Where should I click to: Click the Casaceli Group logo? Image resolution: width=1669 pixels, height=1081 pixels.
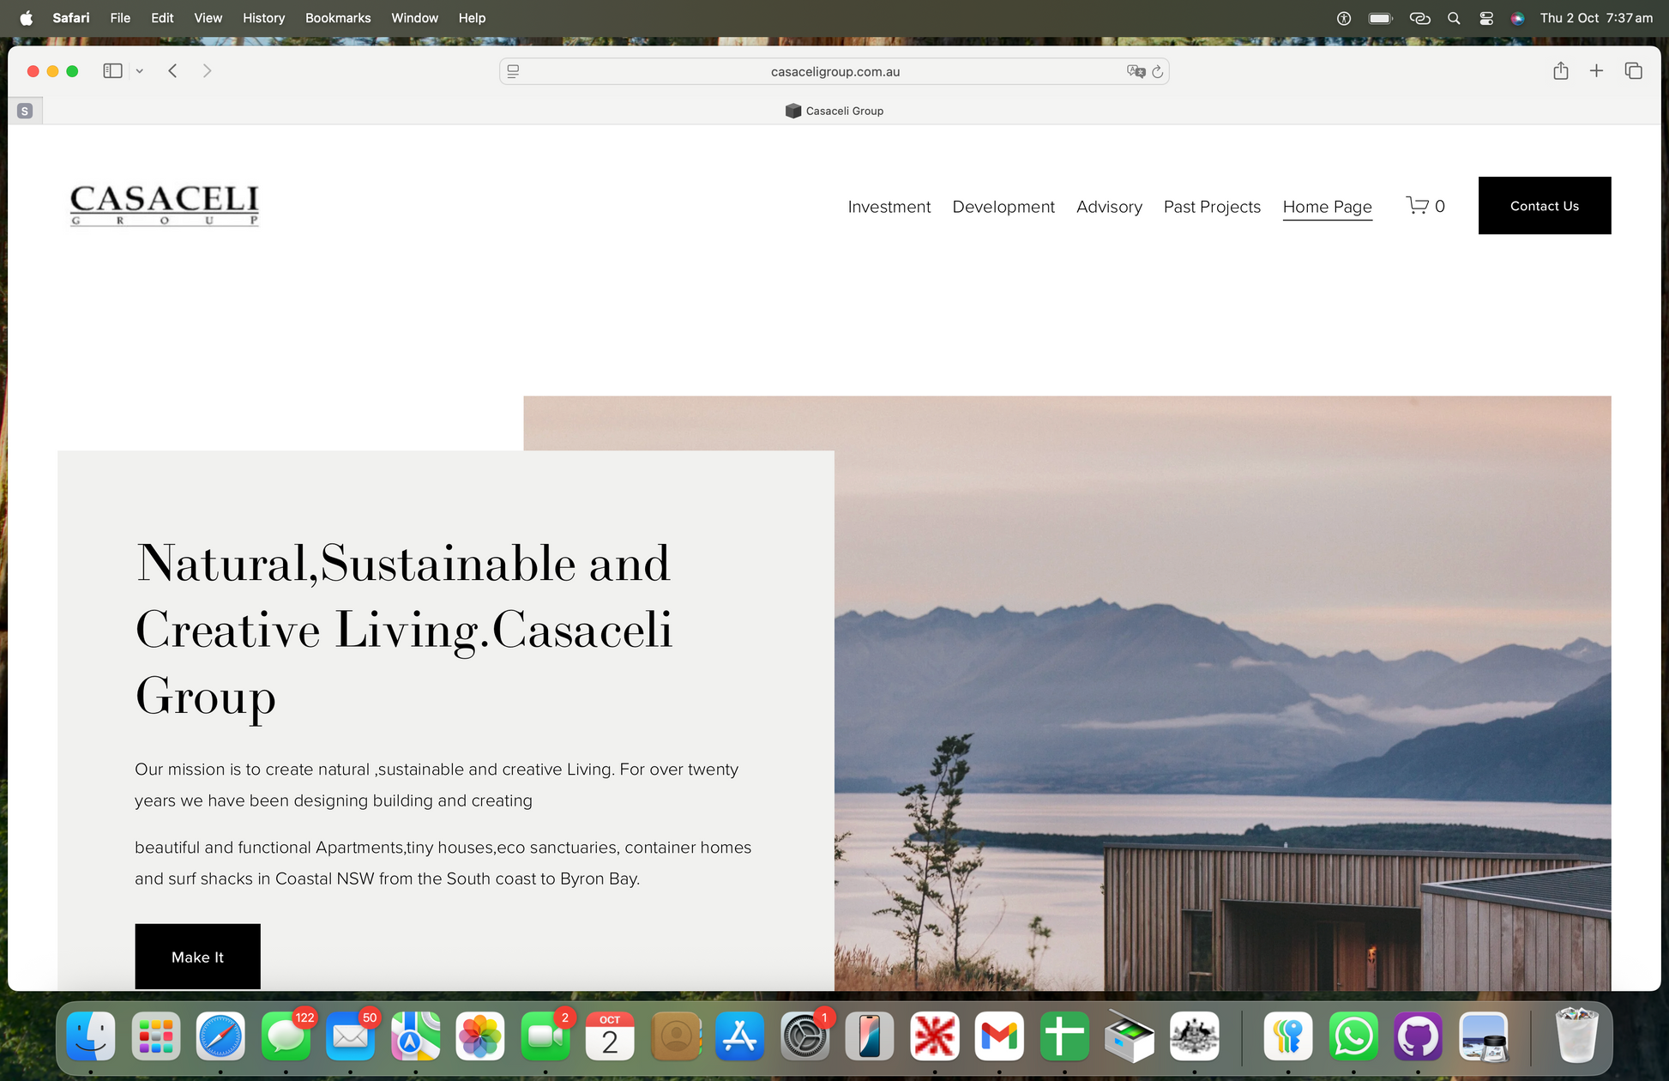click(x=164, y=205)
